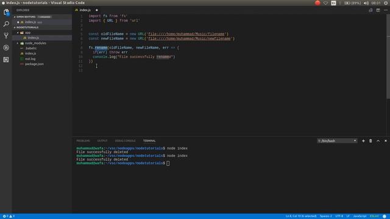Click the 'import fs from' code line
Image resolution: width=390 pixels, height=219 pixels.
pyautogui.click(x=108, y=16)
